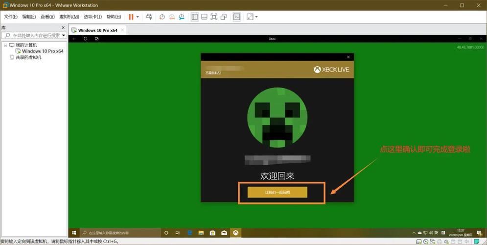Open the power options dropdown arrow
Viewport: 487px width, 245px height.
pyautogui.click(x=138, y=17)
